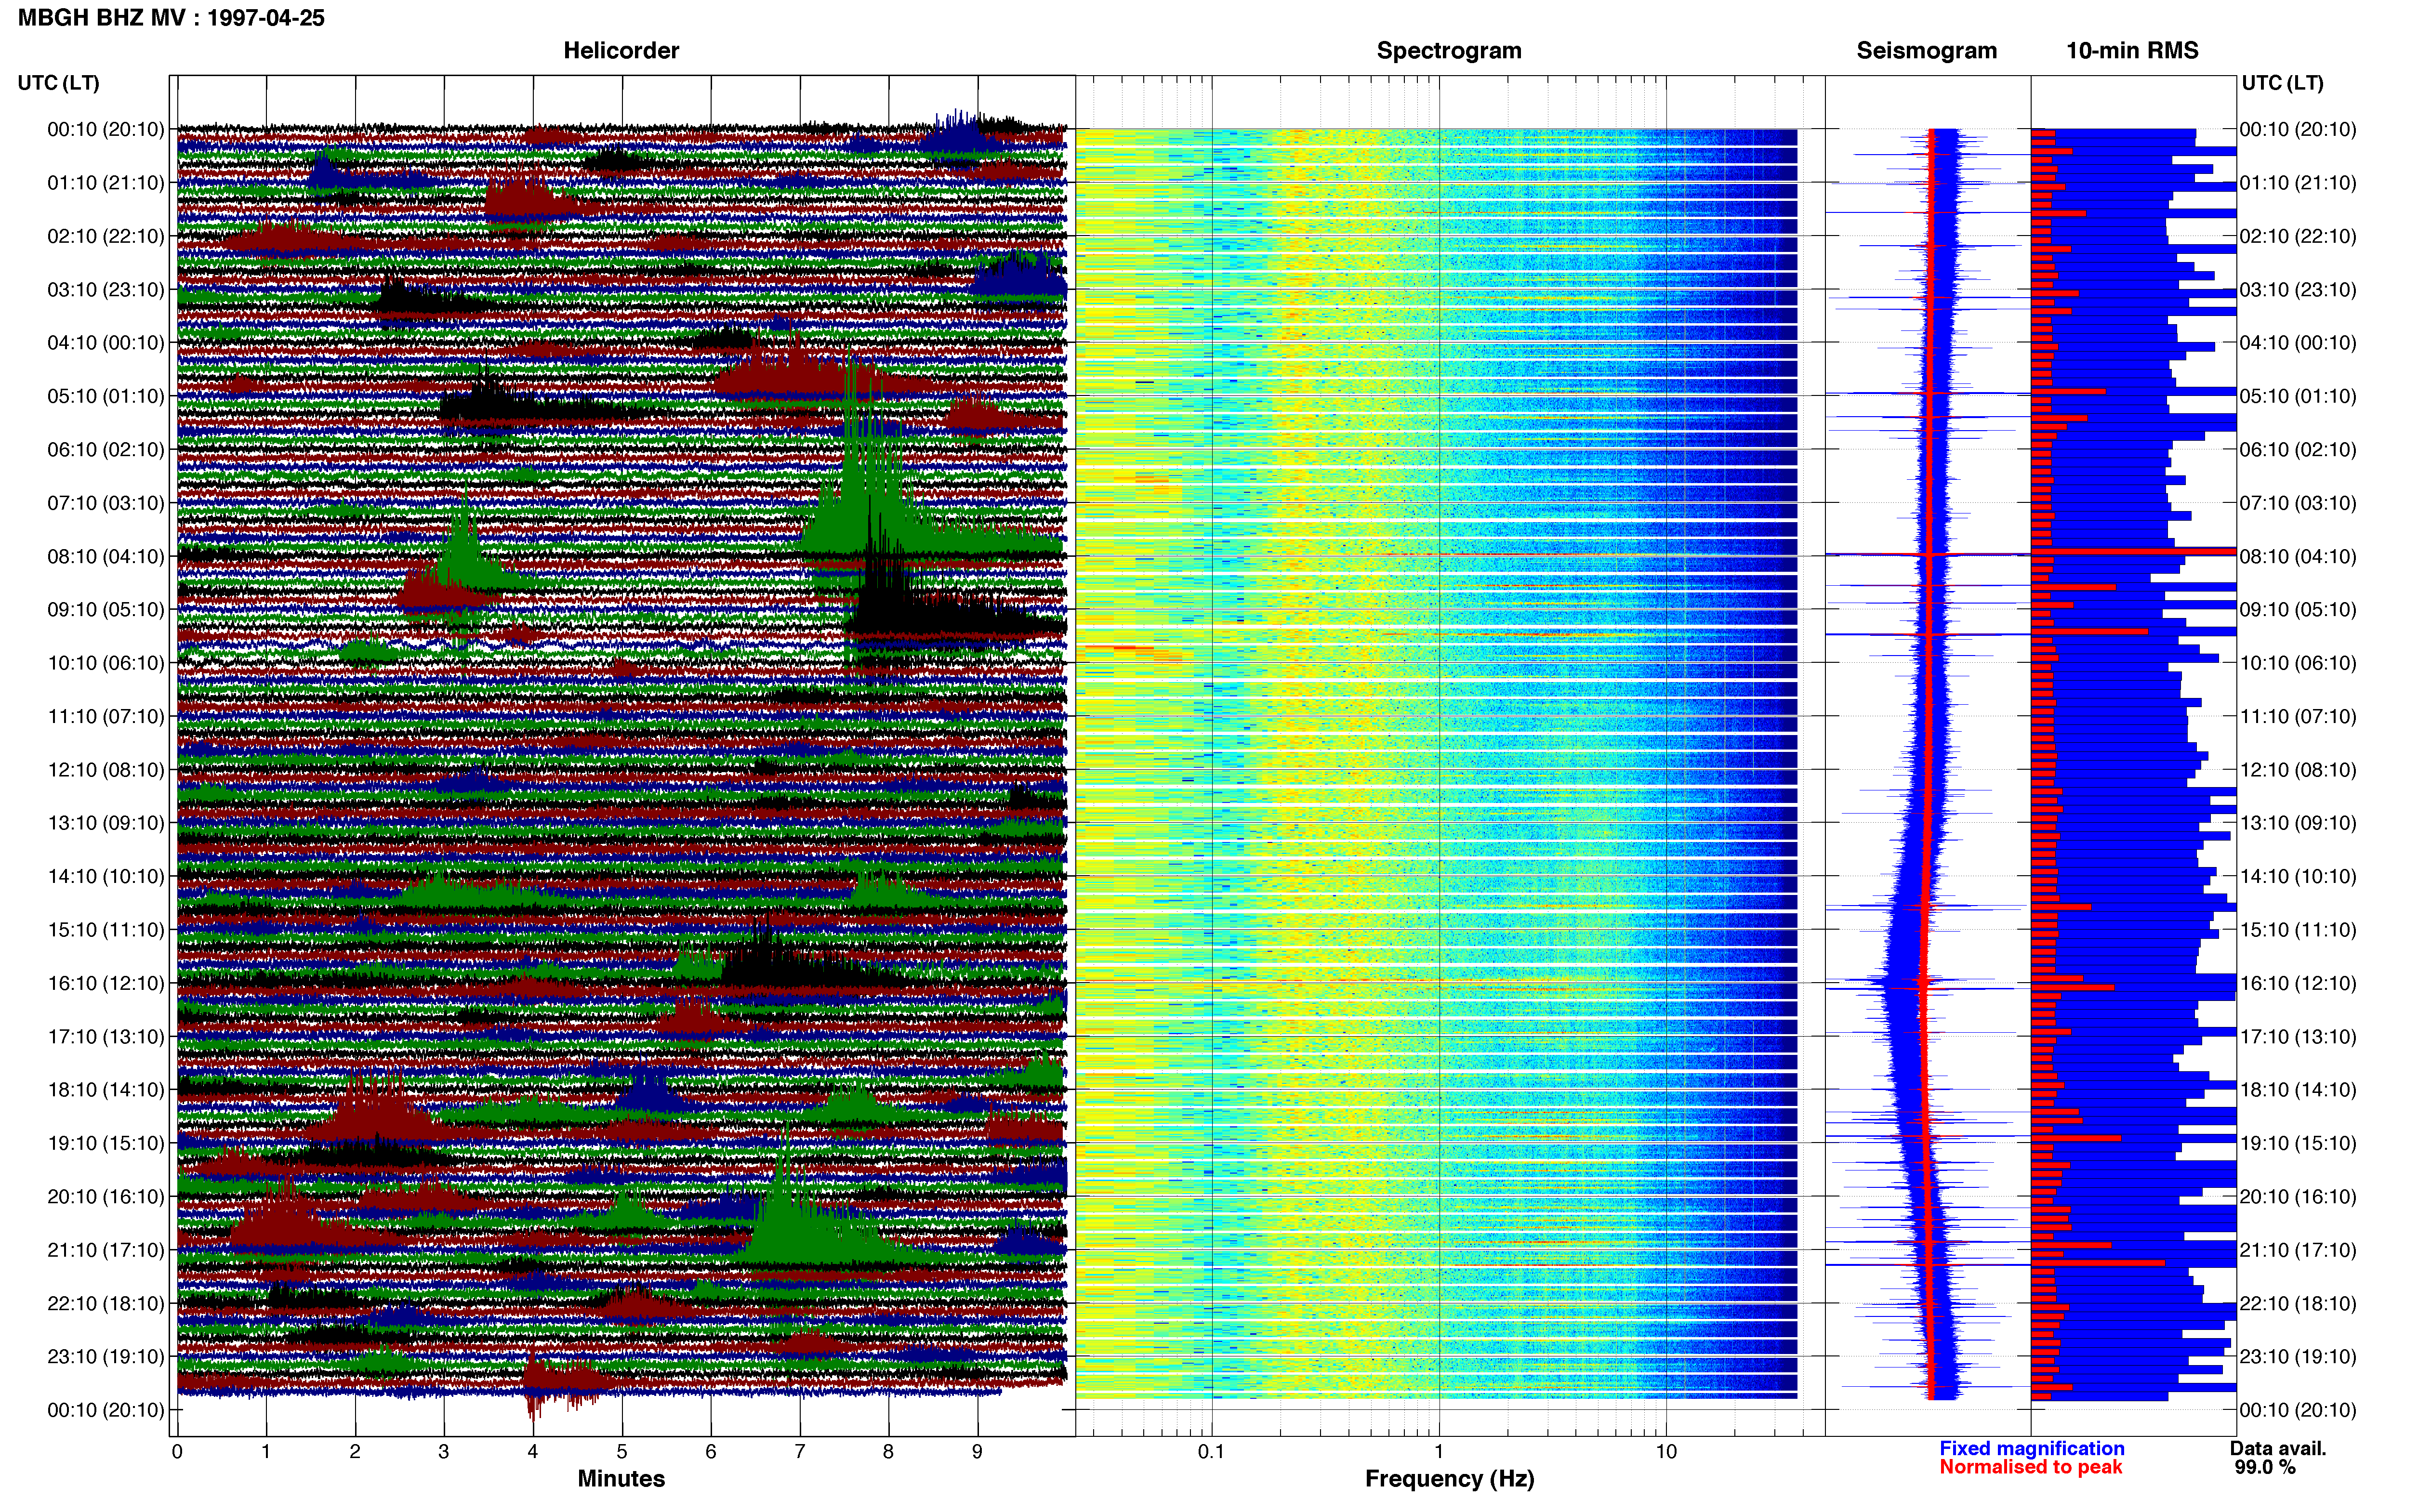Click right time label '17:10 (13:10)'
The height and width of the screenshot is (1512, 2418).
[x=2298, y=1036]
